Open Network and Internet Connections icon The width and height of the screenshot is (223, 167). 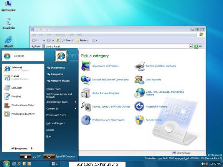click(86, 80)
